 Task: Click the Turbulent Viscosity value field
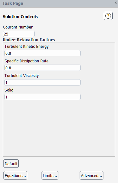(x=43, y=82)
